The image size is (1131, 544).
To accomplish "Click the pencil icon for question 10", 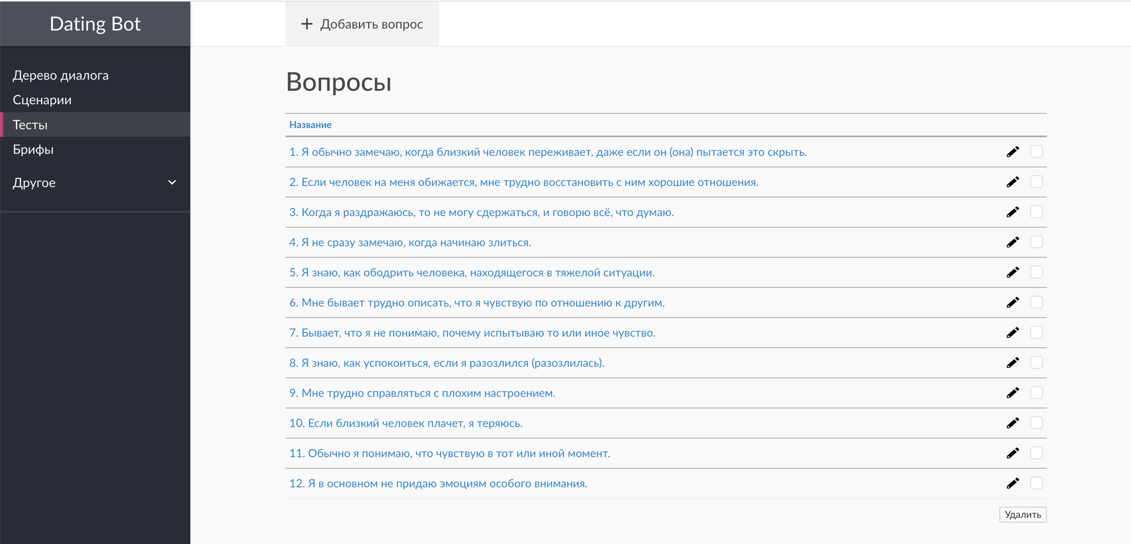I will [1013, 423].
